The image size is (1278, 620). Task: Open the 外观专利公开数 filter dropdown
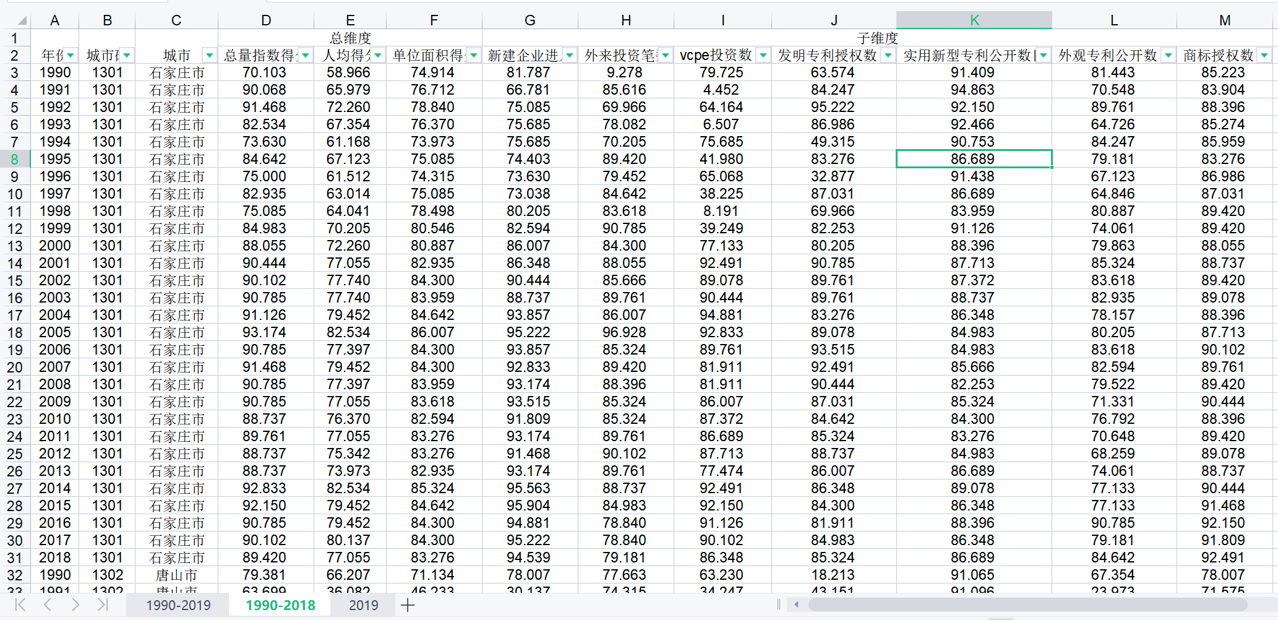click(x=1169, y=56)
